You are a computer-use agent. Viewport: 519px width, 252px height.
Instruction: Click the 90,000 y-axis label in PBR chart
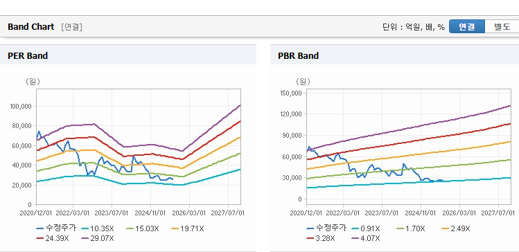pyautogui.click(x=292, y=136)
